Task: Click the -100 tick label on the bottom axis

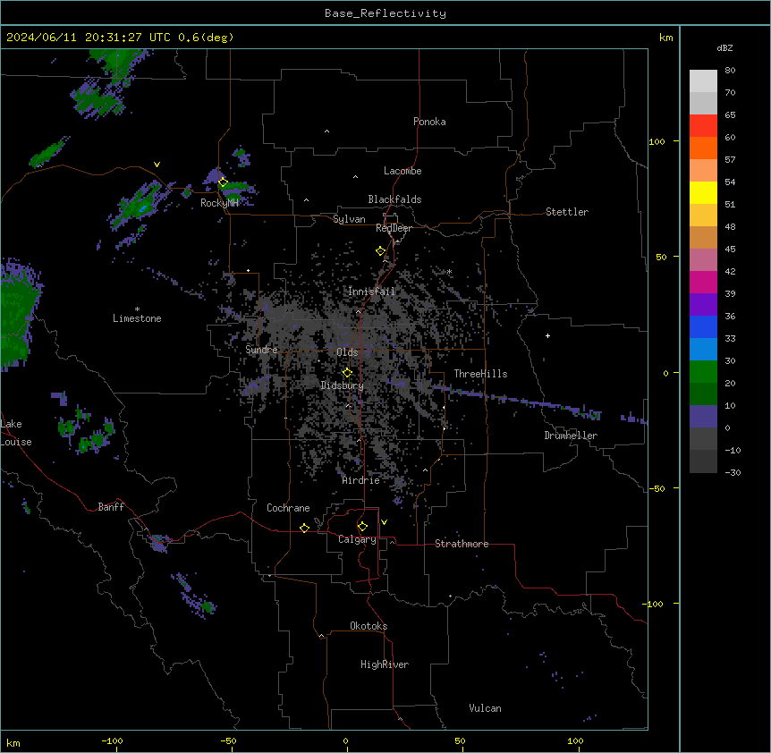Action: (x=112, y=740)
